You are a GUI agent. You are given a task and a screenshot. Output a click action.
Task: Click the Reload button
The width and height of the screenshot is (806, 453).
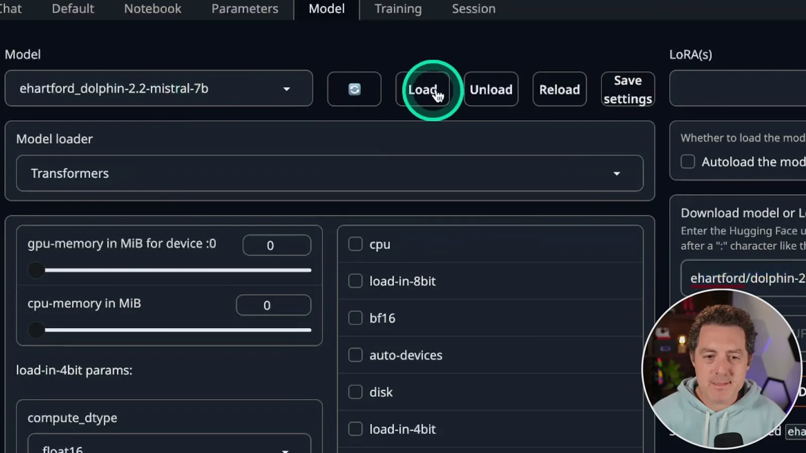(x=559, y=89)
